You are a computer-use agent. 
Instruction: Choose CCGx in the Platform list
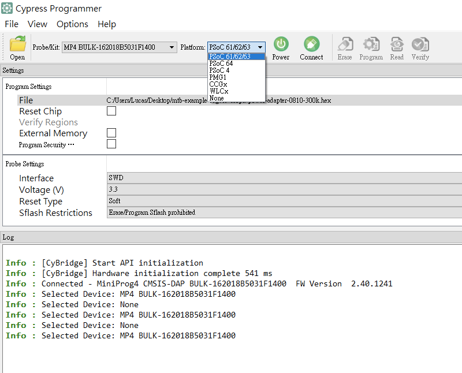pos(218,84)
